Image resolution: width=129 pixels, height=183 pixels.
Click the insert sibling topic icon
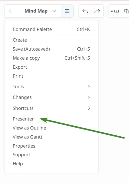(x=115, y=11)
